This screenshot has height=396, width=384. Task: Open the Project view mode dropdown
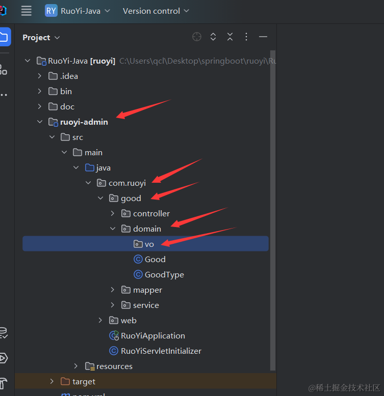(41, 38)
